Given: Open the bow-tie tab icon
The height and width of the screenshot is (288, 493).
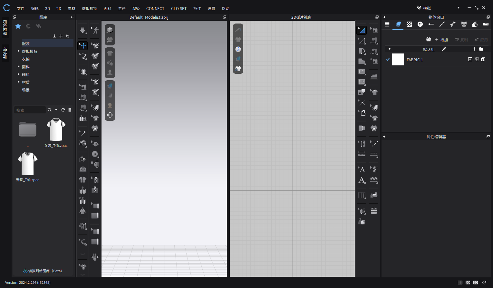Looking at the screenshot, I should click(x=464, y=24).
